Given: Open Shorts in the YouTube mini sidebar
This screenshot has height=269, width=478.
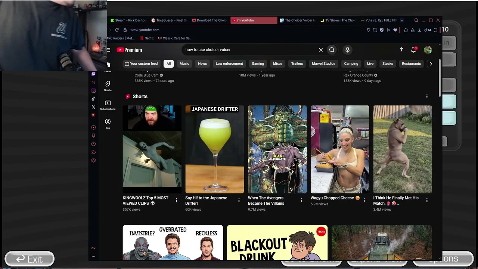Looking at the screenshot, I should (108, 86).
